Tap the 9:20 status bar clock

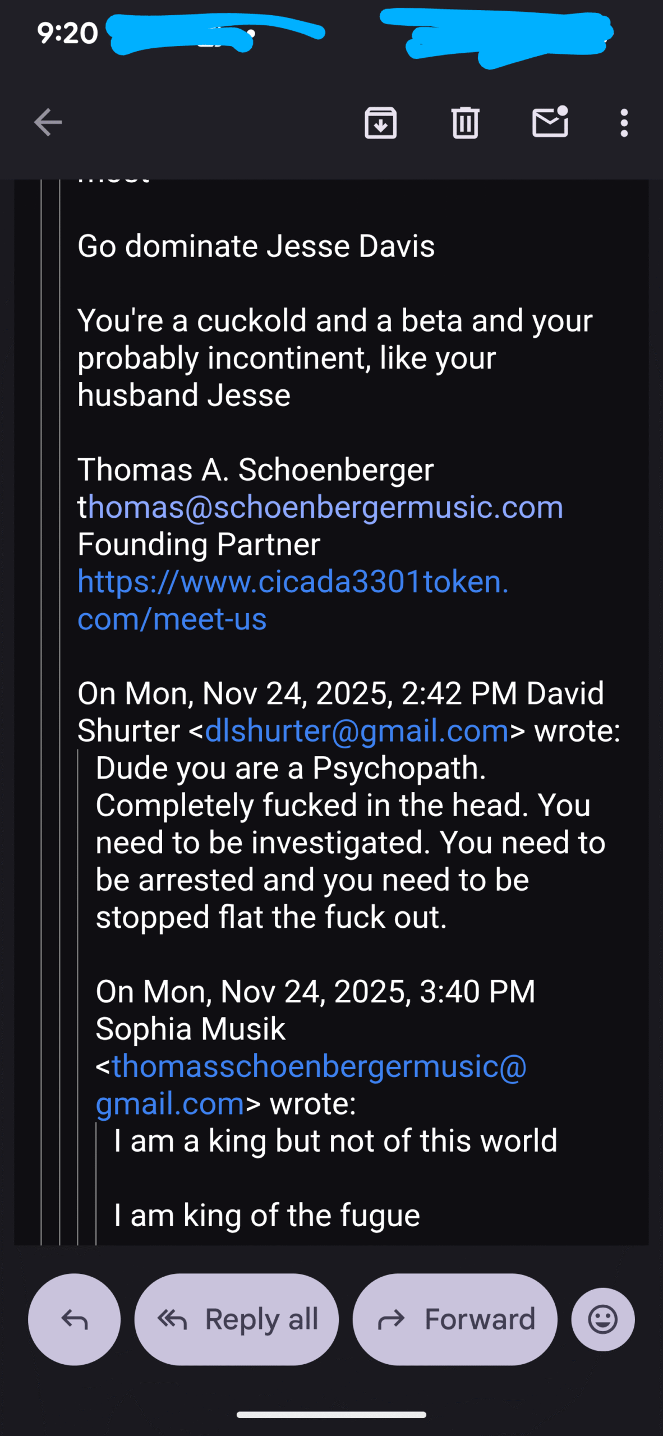tap(67, 33)
